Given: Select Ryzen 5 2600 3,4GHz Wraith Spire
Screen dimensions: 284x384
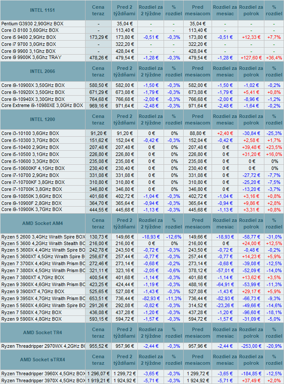Looking at the screenshot, I should [x=43, y=237].
